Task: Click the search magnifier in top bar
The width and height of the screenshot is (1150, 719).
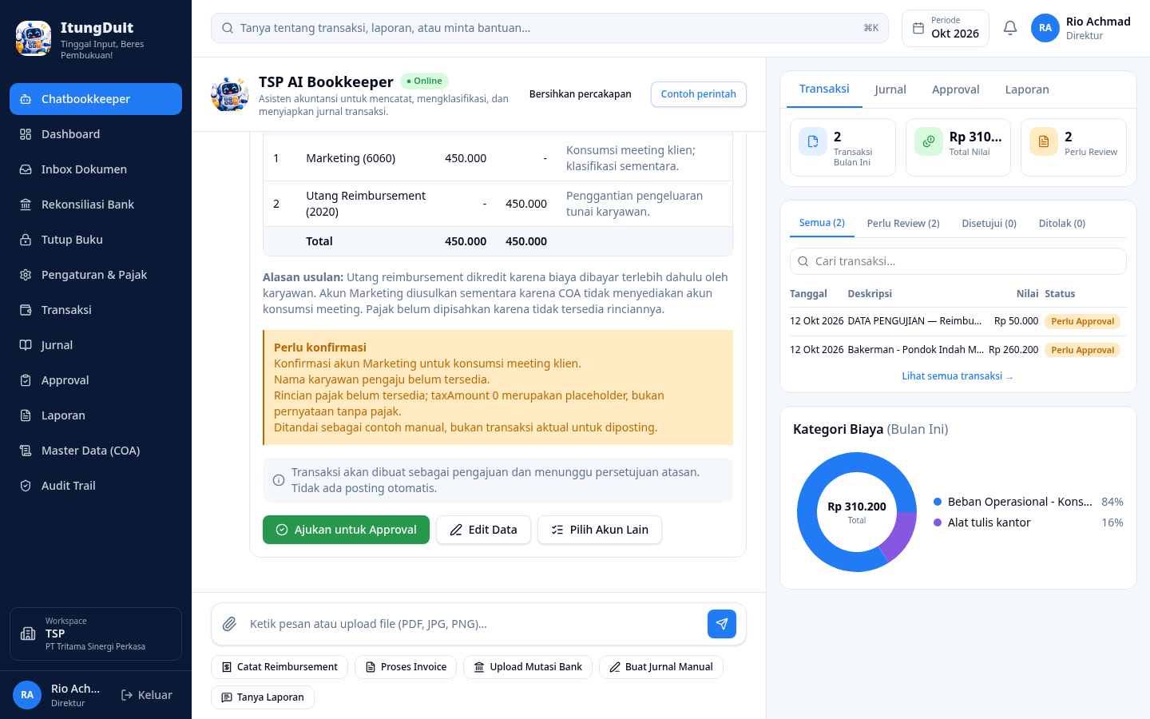Action: click(228, 28)
